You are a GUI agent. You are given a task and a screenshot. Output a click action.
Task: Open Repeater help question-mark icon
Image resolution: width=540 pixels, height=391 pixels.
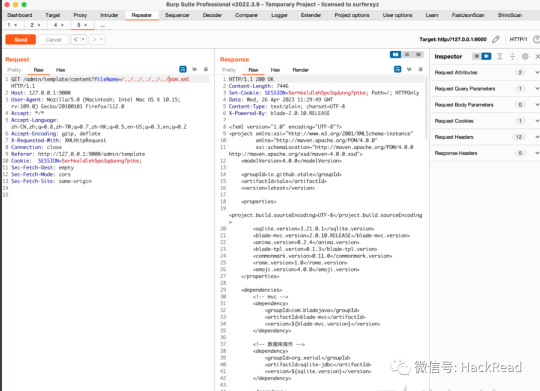coord(536,39)
